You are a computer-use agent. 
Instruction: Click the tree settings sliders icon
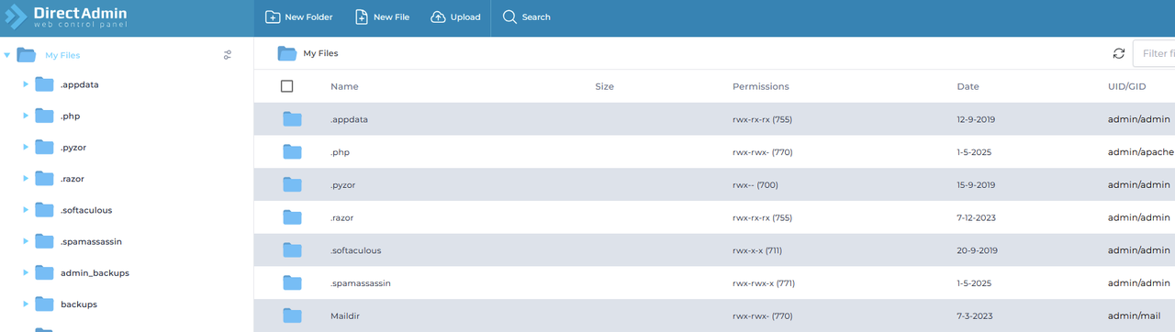228,55
